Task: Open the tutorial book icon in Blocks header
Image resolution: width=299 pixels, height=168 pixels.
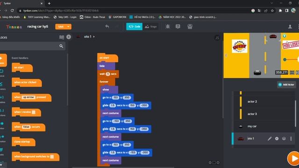Action: pos(62,37)
